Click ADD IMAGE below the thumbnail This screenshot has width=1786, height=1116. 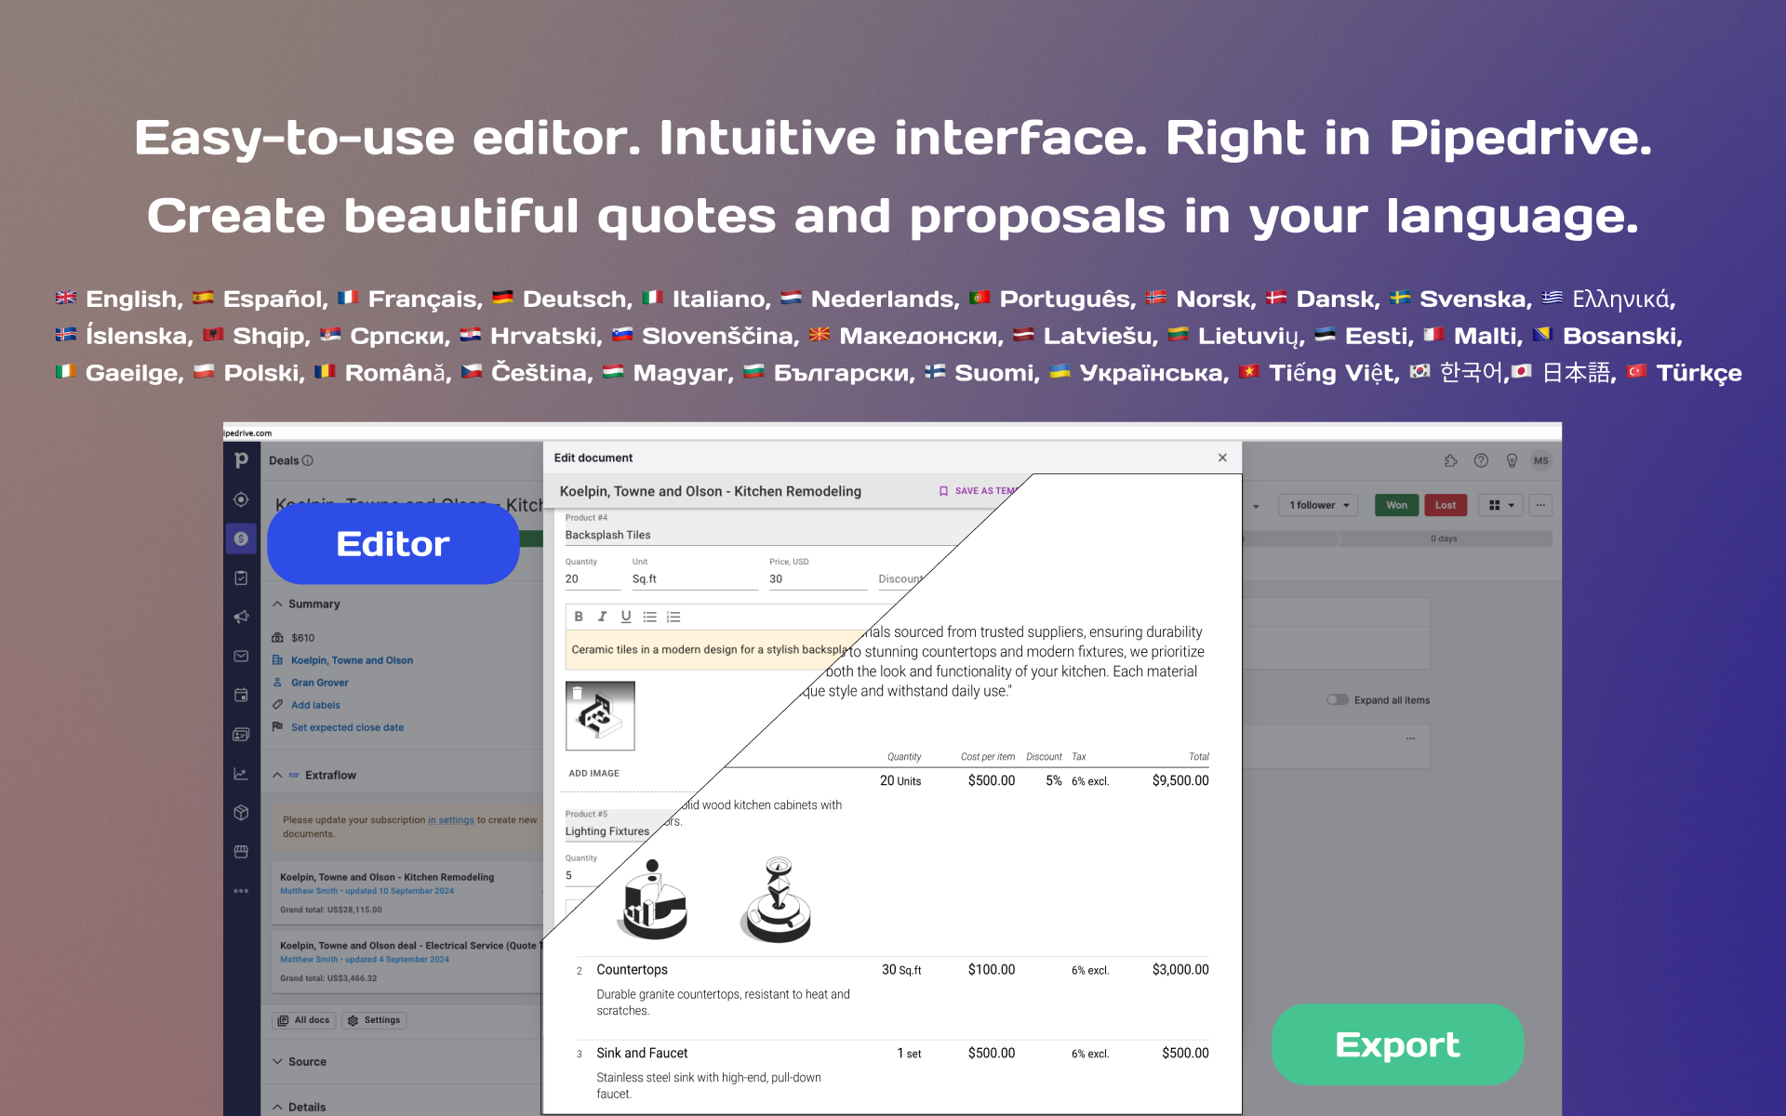[593, 773]
